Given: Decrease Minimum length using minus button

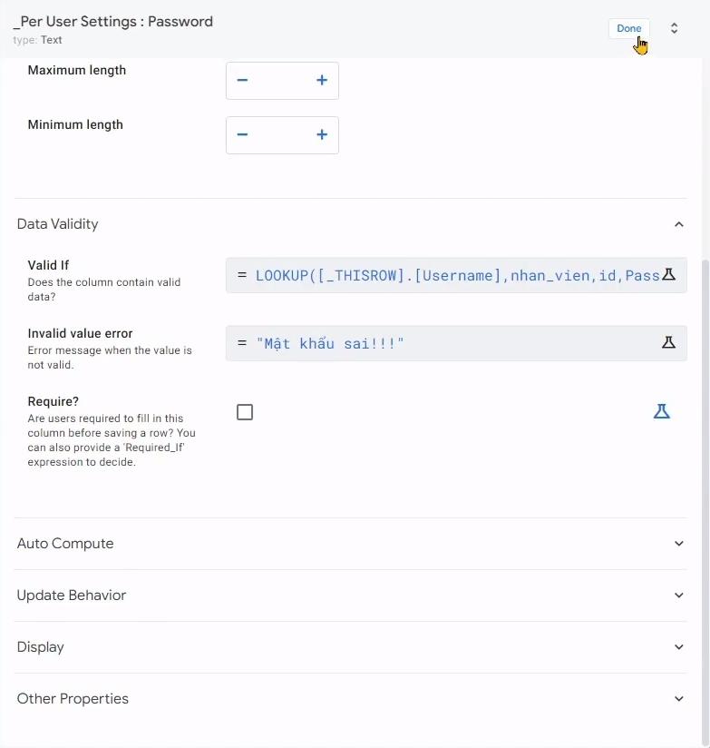Looking at the screenshot, I should point(242,134).
